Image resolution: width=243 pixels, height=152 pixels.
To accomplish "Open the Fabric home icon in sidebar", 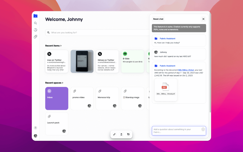I will coord(36,16).
